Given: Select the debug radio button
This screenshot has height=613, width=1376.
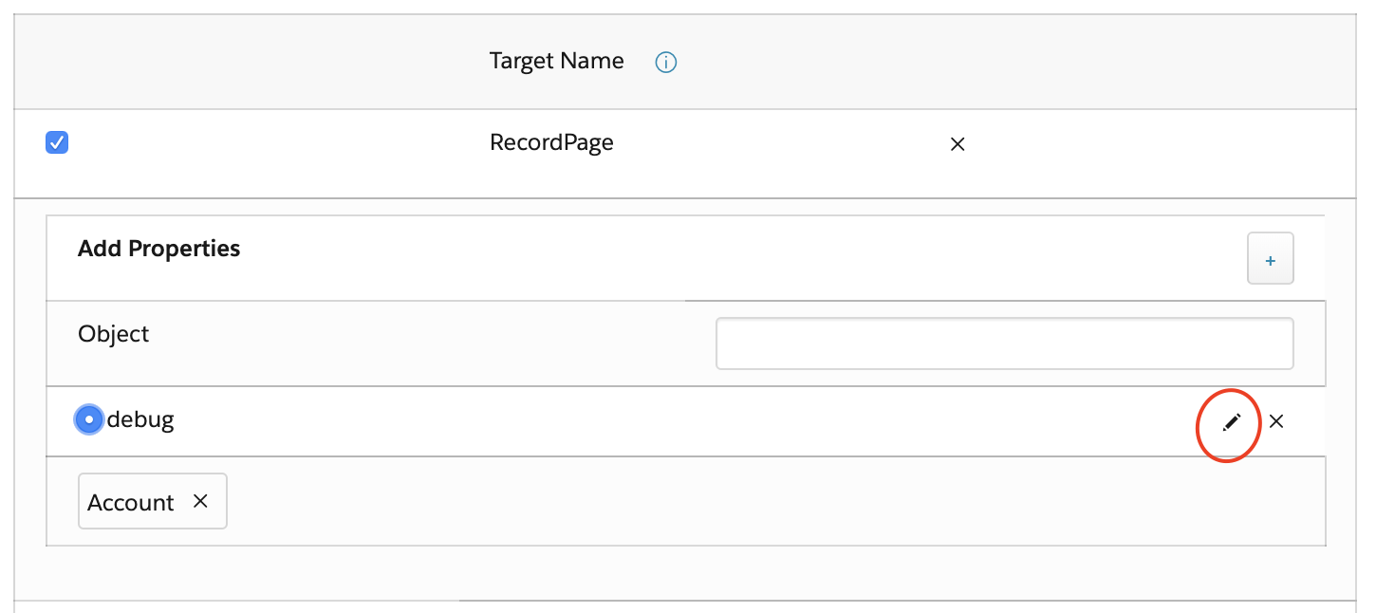Looking at the screenshot, I should [x=88, y=419].
